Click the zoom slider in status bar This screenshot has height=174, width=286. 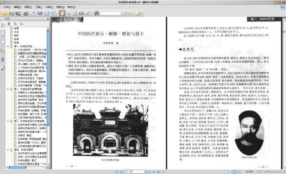pyautogui.click(x=272, y=172)
